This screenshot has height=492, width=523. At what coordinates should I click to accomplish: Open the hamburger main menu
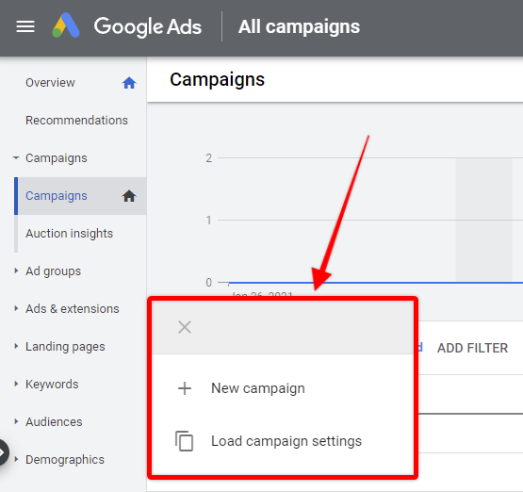(25, 26)
